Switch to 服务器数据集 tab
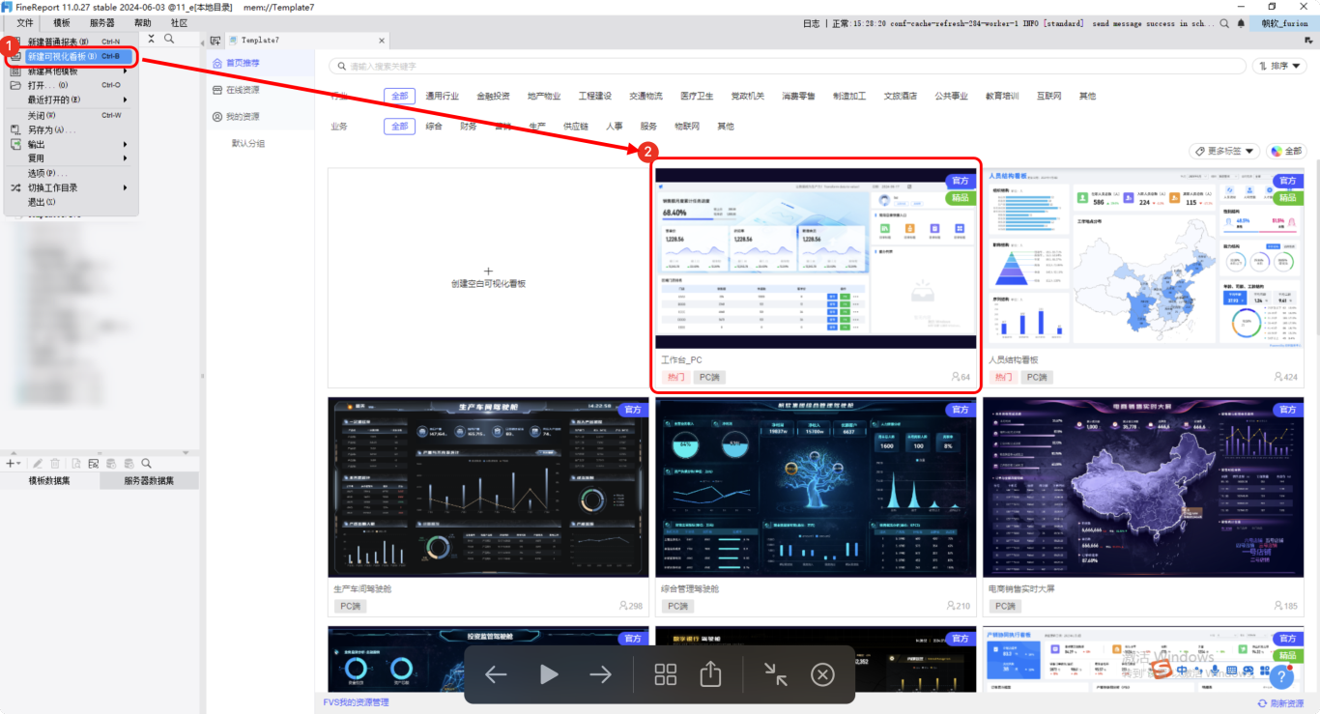 (149, 480)
